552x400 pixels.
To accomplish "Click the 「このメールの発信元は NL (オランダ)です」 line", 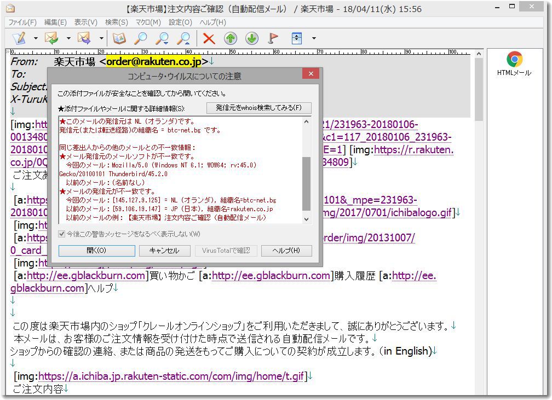I will (127, 121).
